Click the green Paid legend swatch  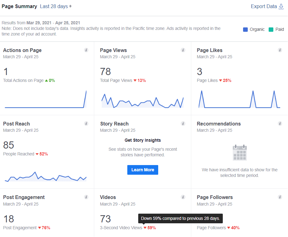coord(271,30)
